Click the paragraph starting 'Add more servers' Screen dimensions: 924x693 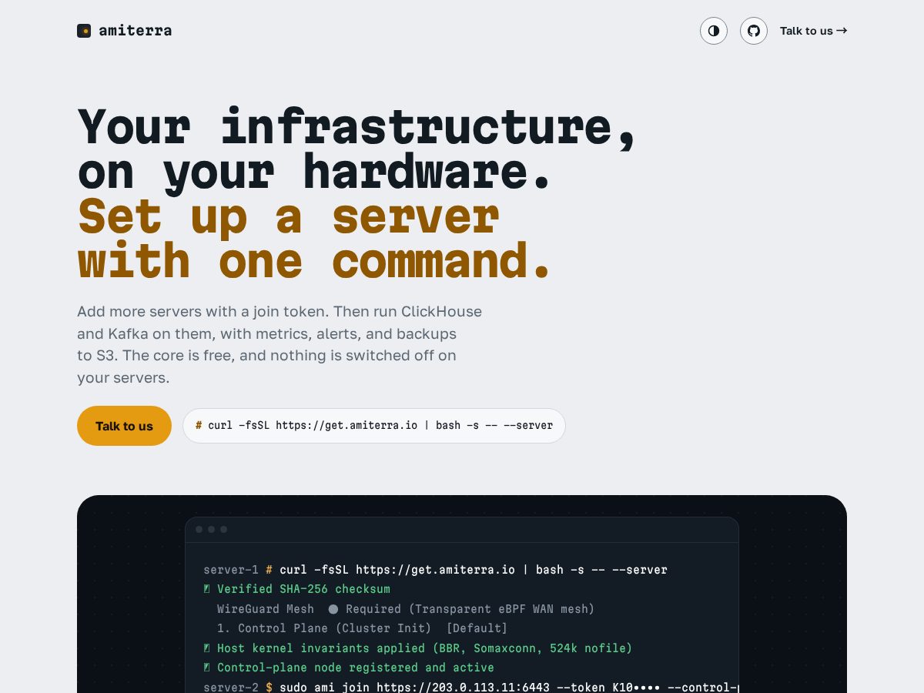point(280,345)
